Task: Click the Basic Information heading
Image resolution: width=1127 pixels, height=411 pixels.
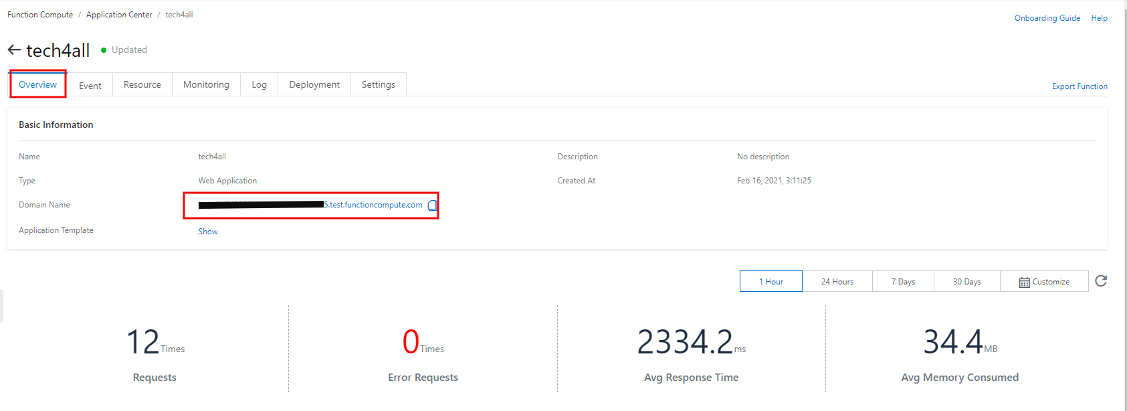Action: (x=56, y=125)
